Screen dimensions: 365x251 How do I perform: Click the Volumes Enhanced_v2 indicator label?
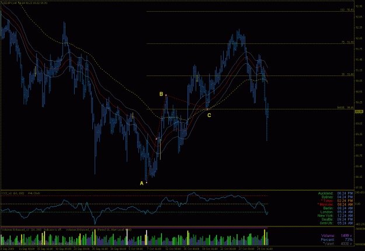pyautogui.click(x=22, y=230)
